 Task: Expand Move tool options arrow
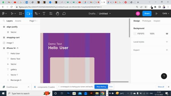pyautogui.click(x=15, y=14)
